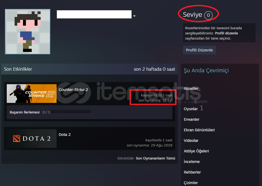Click 'kayıtlarda 102 saat' playtime text
The height and width of the screenshot is (186, 262).
pos(156,95)
